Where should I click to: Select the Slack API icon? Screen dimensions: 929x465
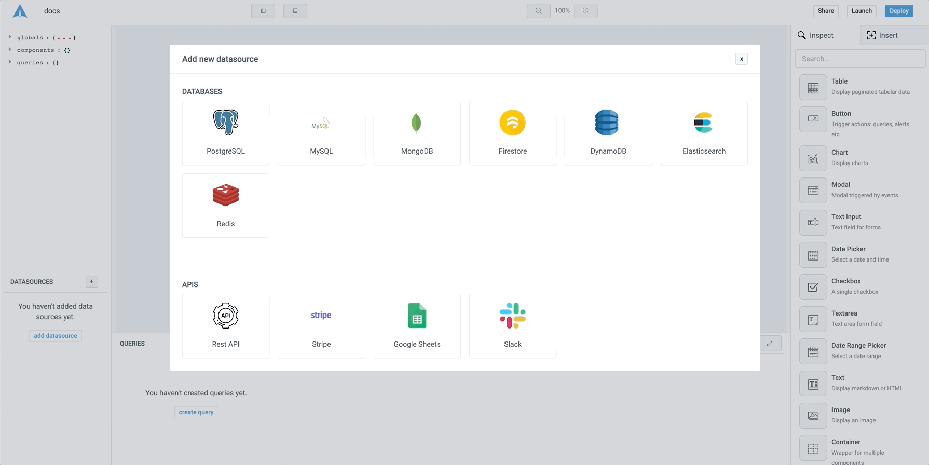point(512,316)
